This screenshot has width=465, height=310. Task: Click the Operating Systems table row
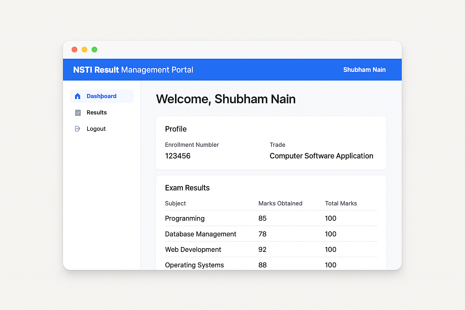click(194, 265)
